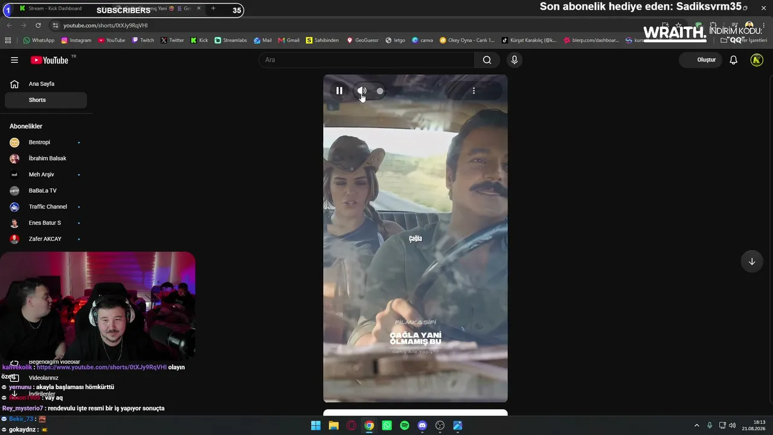
Task: Open Okey Oyna - Canlı bookmark
Action: point(467,40)
